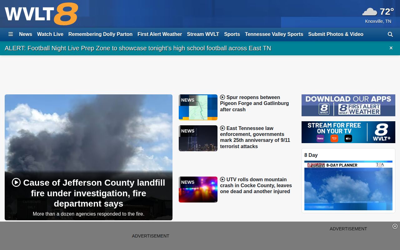
Task: Click the cloudy weather icon
Action: coord(370,12)
